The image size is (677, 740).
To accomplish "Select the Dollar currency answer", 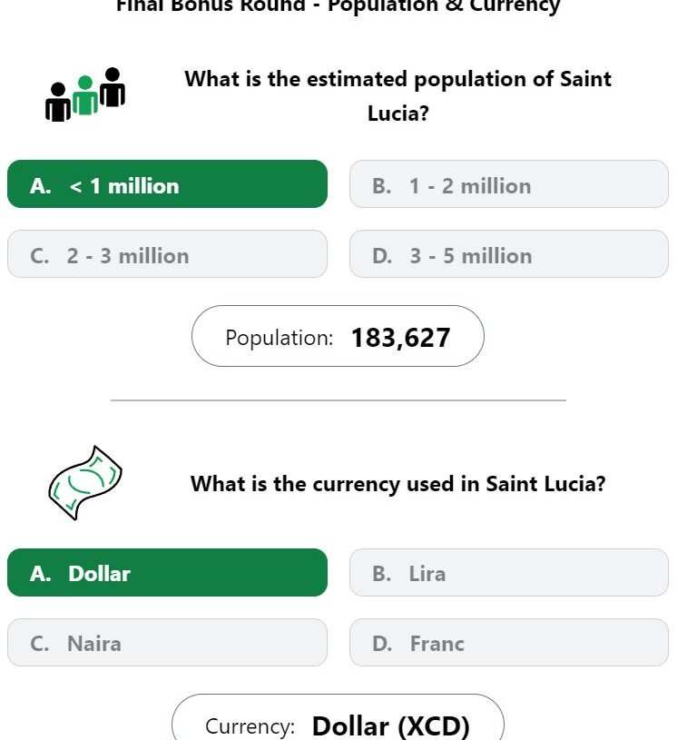I will pyautogui.click(x=168, y=572).
